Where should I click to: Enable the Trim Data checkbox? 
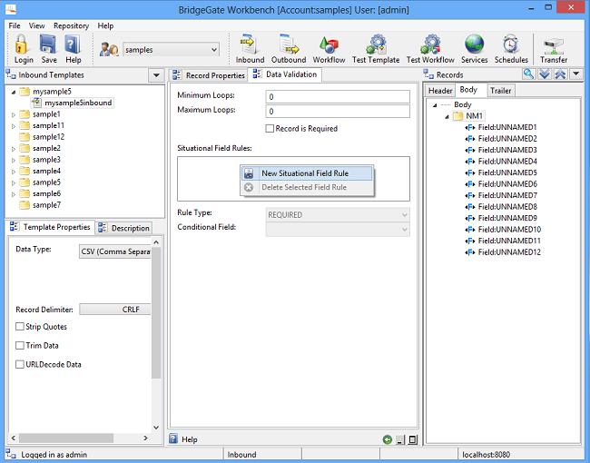[20, 345]
